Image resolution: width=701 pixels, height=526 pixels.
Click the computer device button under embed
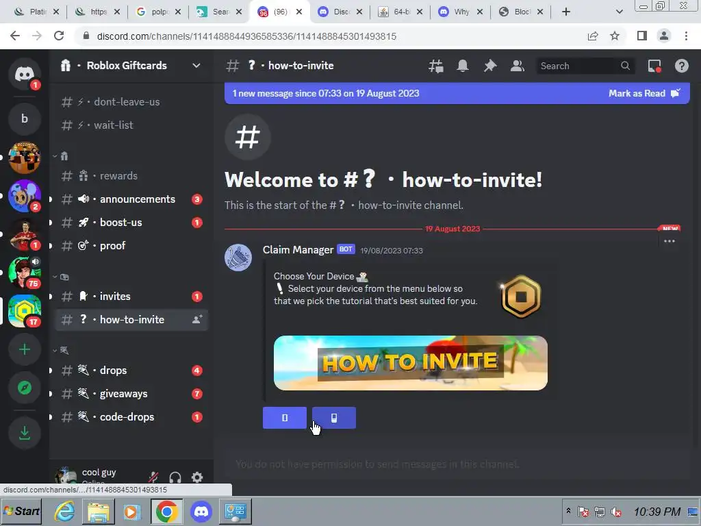(x=284, y=418)
